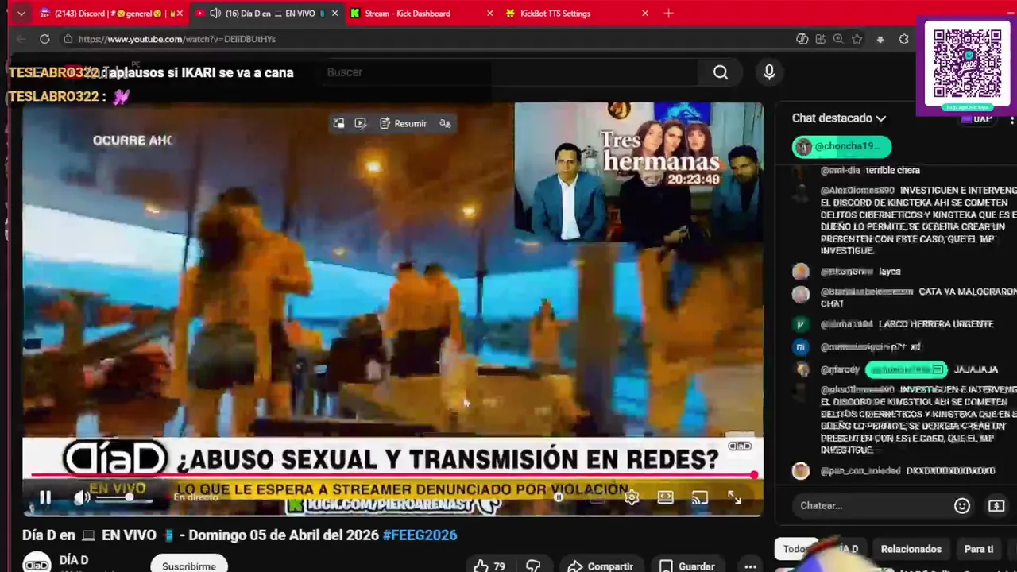The width and height of the screenshot is (1017, 572).
Task: Click the @pan_con_soledad chat avatar
Action: (801, 471)
